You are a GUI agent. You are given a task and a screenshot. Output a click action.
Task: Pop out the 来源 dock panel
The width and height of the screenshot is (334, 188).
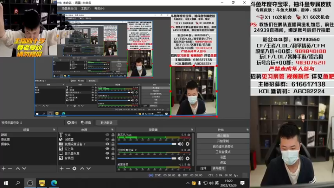pos(112,130)
